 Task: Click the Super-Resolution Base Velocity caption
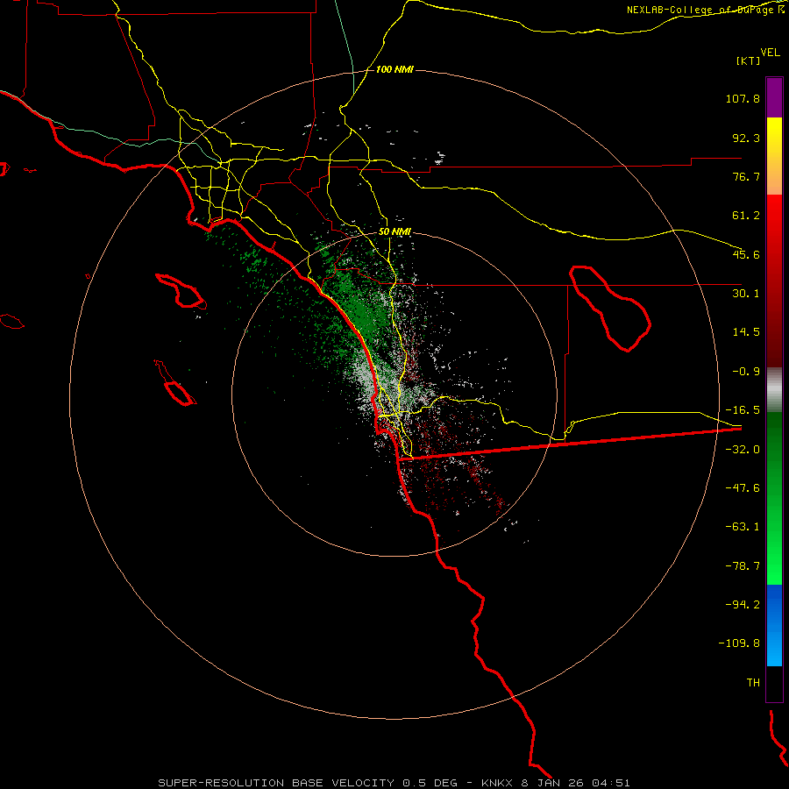(394, 783)
